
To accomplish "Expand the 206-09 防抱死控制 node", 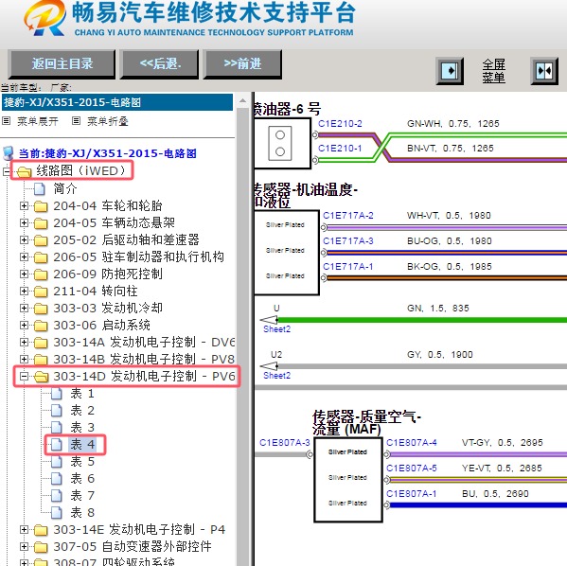I will click(24, 274).
